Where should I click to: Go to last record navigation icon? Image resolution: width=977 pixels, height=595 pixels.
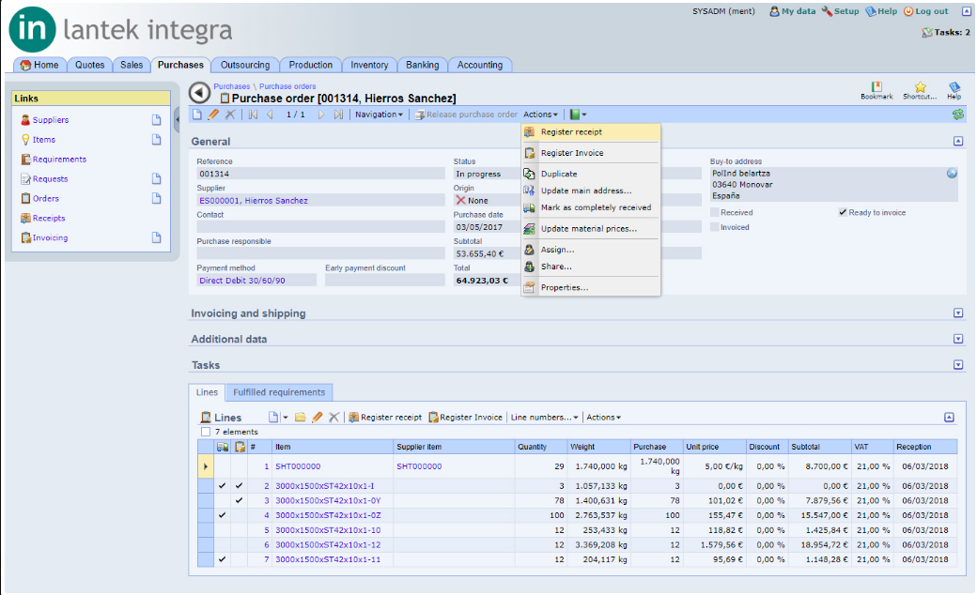click(x=337, y=114)
